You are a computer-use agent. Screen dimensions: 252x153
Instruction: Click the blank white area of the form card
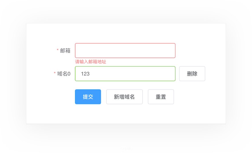(126, 114)
